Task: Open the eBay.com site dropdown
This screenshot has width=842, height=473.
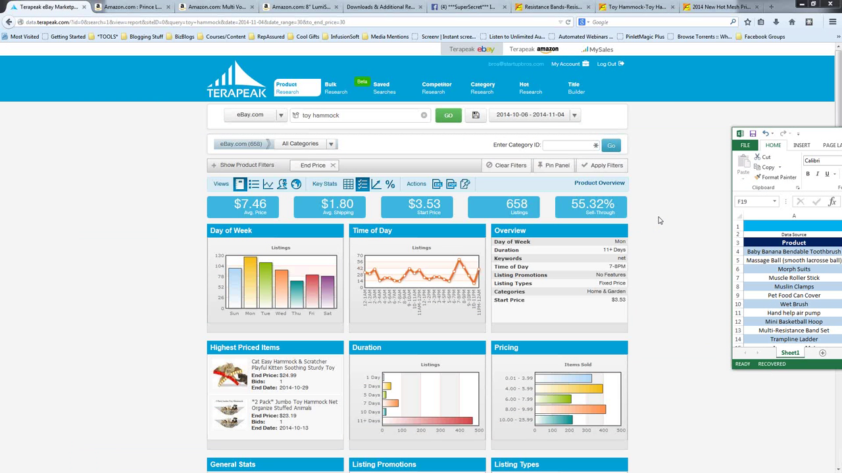Action: [281, 115]
